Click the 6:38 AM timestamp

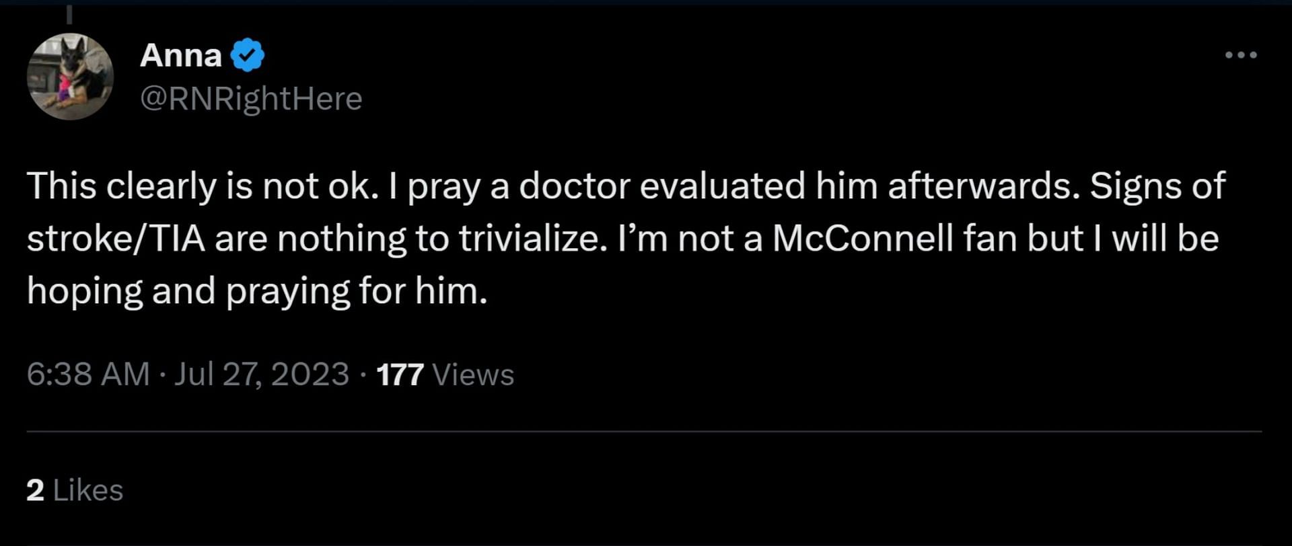(88, 374)
